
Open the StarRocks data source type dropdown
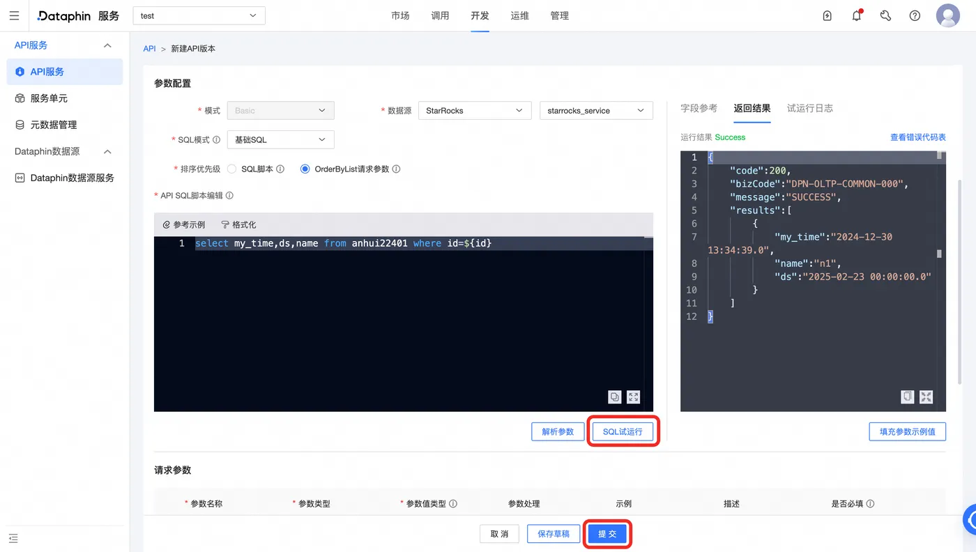click(474, 110)
